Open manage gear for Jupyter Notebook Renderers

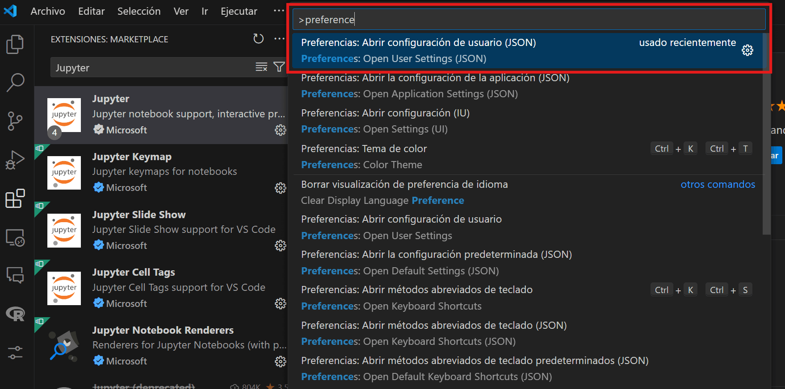pyautogui.click(x=280, y=361)
